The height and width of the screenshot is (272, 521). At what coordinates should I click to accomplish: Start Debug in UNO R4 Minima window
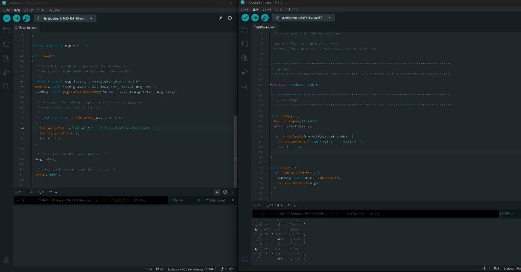tap(26, 18)
